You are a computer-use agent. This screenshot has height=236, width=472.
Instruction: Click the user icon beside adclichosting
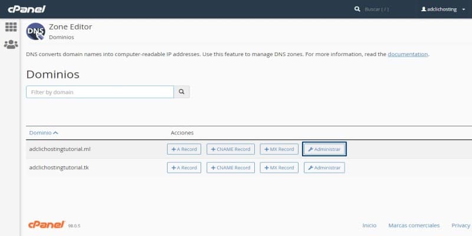424,9
